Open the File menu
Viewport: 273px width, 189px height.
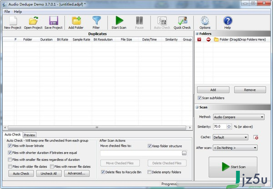point(7,12)
